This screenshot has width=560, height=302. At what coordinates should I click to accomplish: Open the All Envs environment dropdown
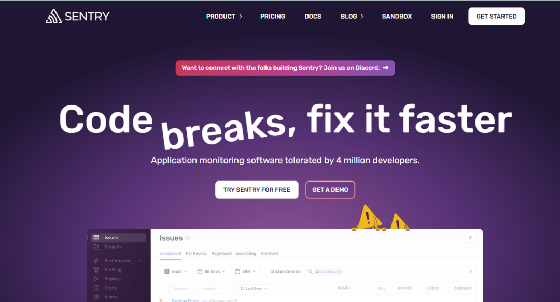(x=211, y=271)
